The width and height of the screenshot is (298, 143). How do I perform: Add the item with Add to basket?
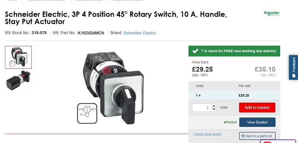(257, 107)
